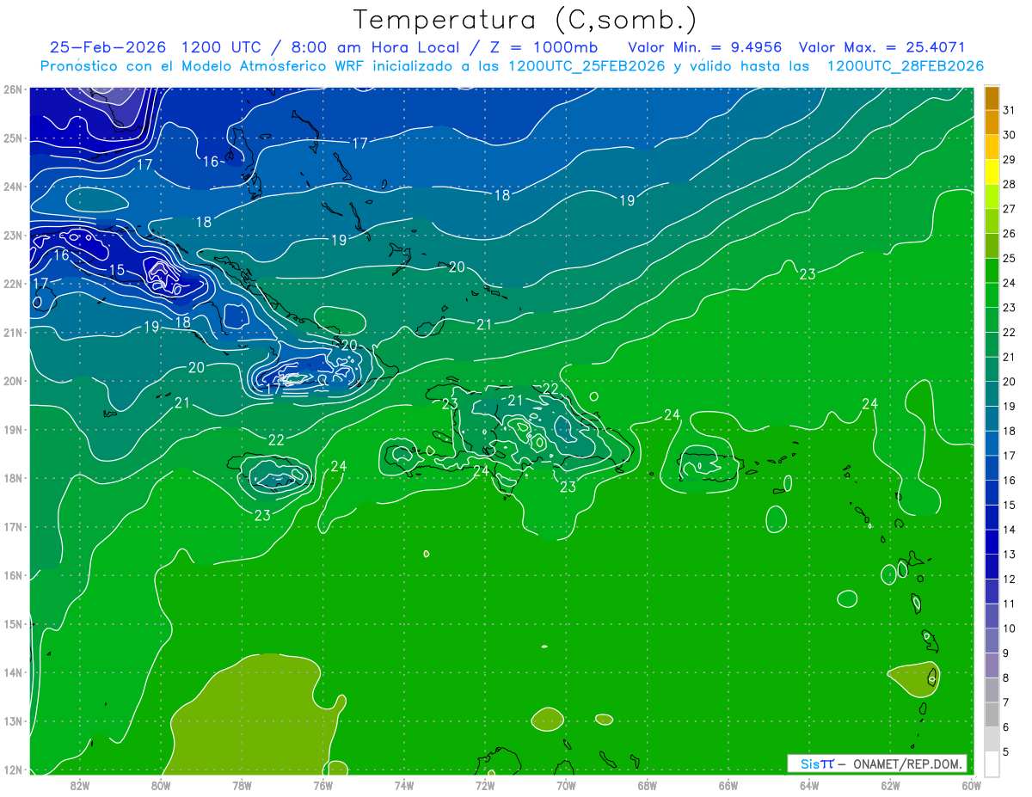This screenshot has height=797, width=1032.
Task: Click the yellow legend swatch between 28 and 29
Action: [x=992, y=172]
